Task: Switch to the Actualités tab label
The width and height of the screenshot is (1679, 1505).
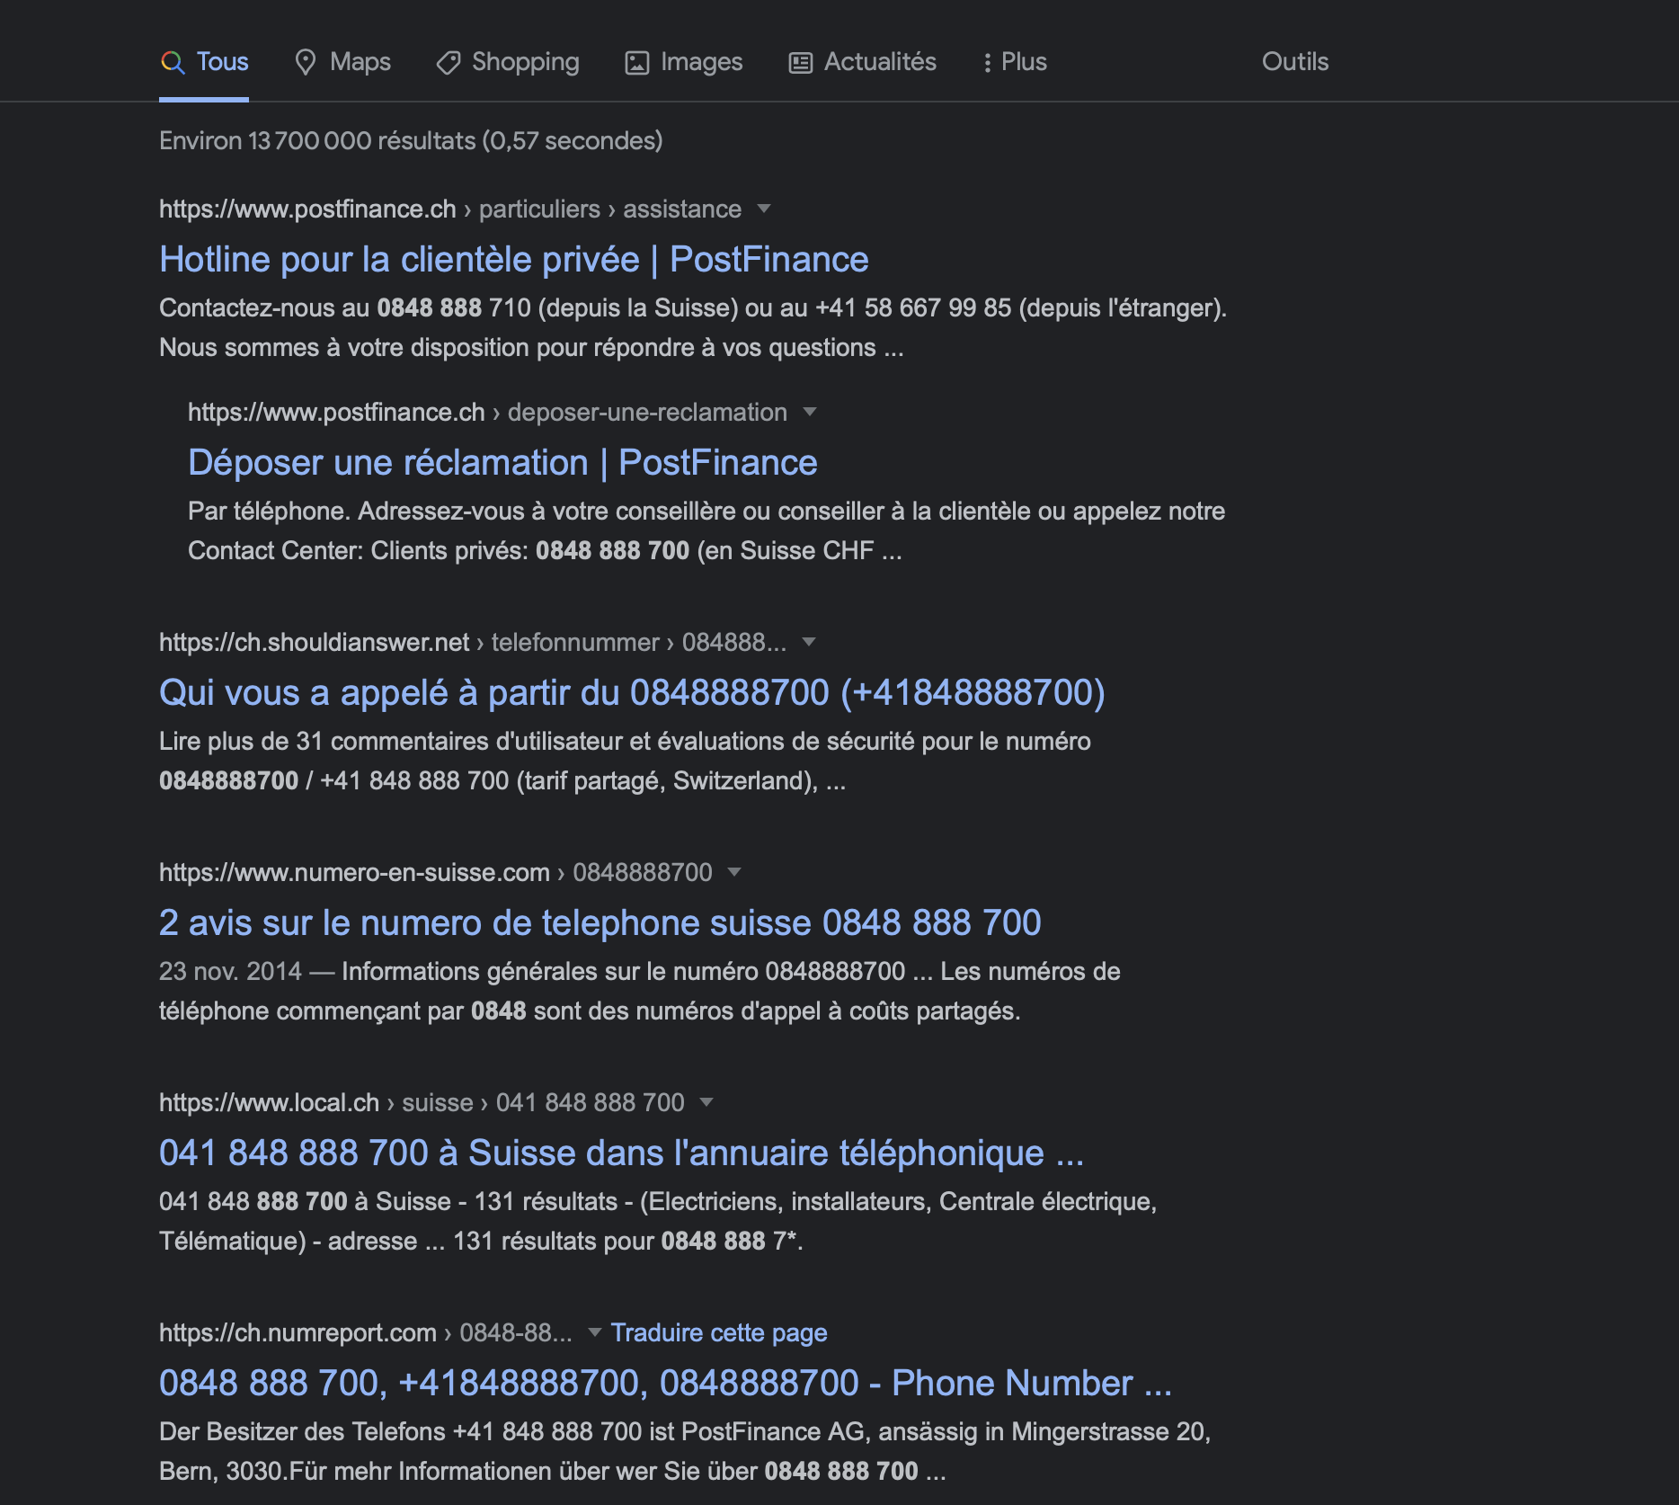Action: pos(879,62)
